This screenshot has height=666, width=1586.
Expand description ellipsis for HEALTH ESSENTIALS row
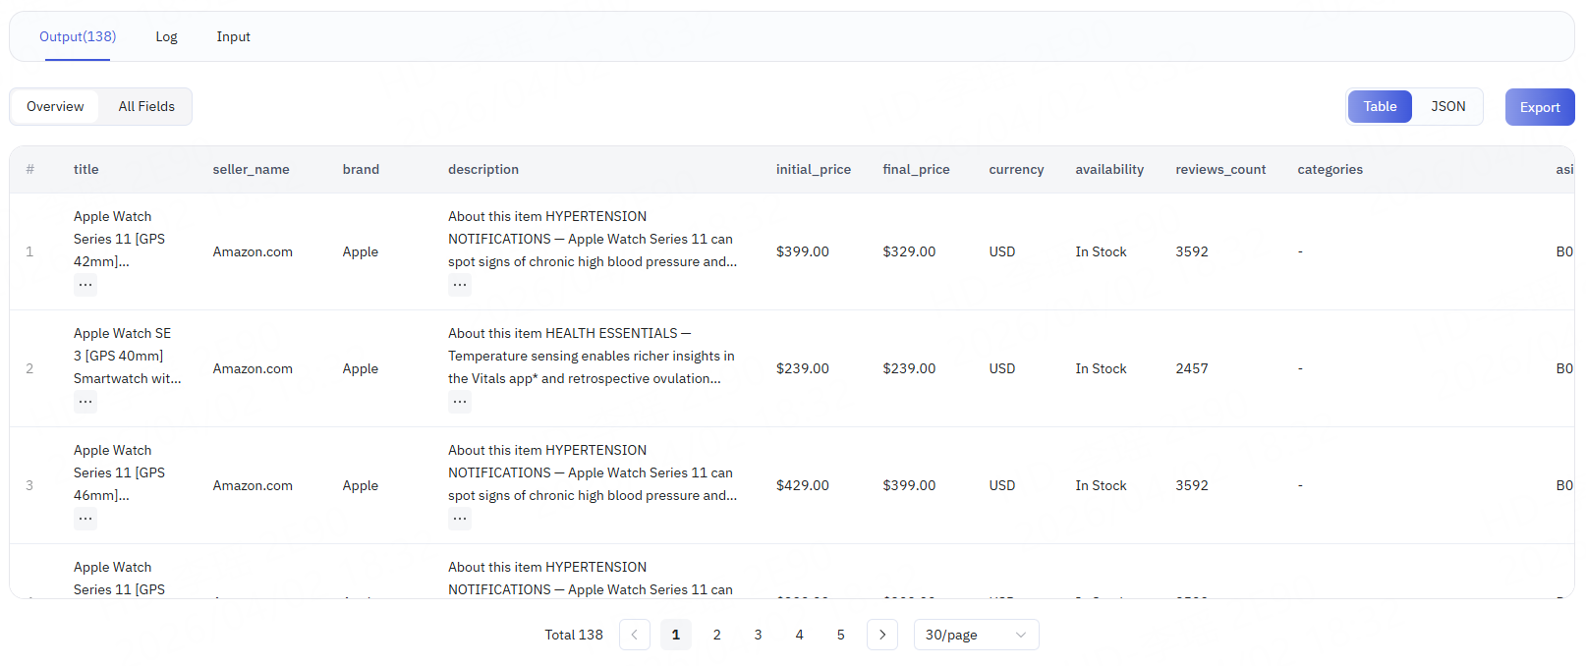[x=460, y=402]
